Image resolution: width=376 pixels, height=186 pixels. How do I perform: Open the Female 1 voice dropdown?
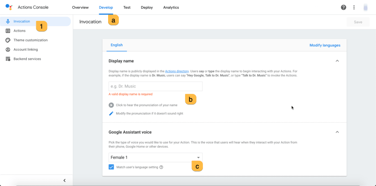tap(156, 157)
